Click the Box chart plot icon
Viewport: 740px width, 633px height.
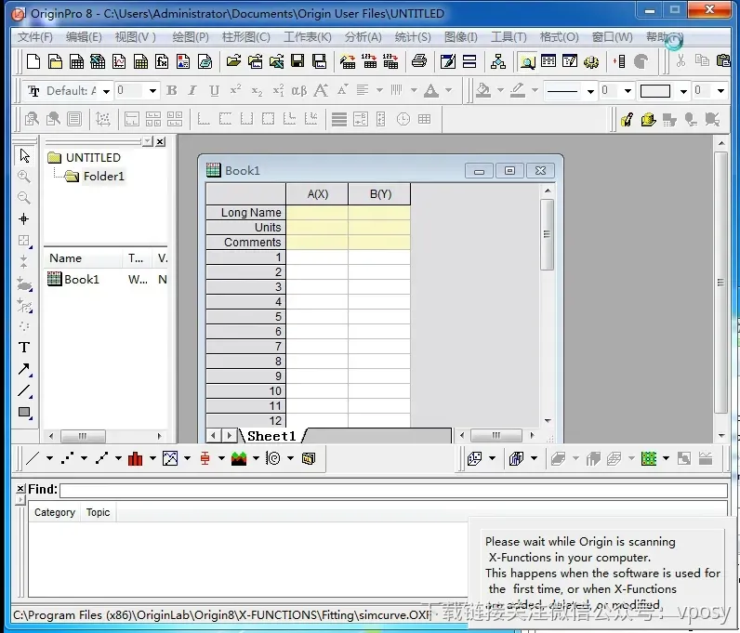pos(205,458)
